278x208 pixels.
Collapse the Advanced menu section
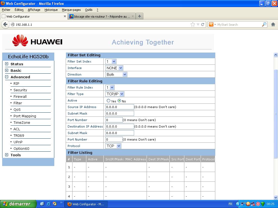pos(7,77)
